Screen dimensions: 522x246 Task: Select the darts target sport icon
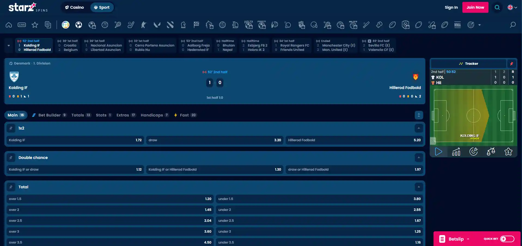coord(471,25)
